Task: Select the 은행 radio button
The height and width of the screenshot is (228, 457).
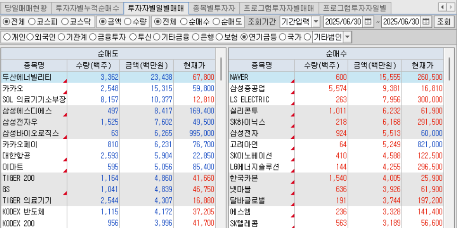Action: point(195,37)
